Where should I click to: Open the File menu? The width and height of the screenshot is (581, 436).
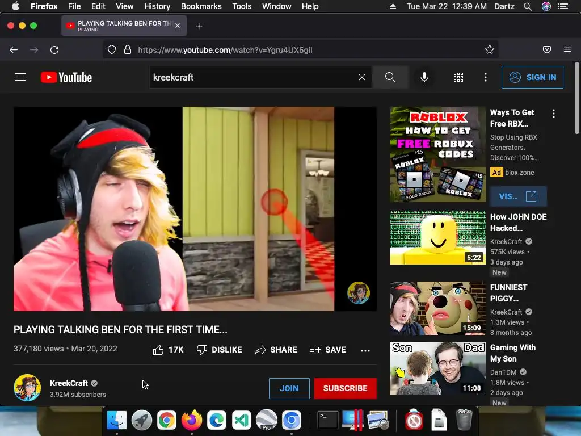click(74, 6)
